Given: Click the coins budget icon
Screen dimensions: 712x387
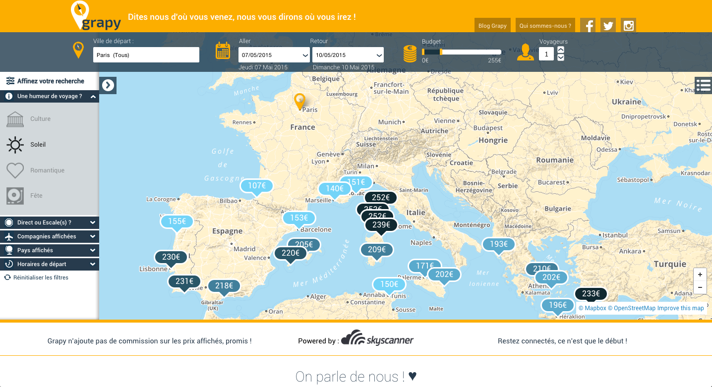Looking at the screenshot, I should 410,53.
